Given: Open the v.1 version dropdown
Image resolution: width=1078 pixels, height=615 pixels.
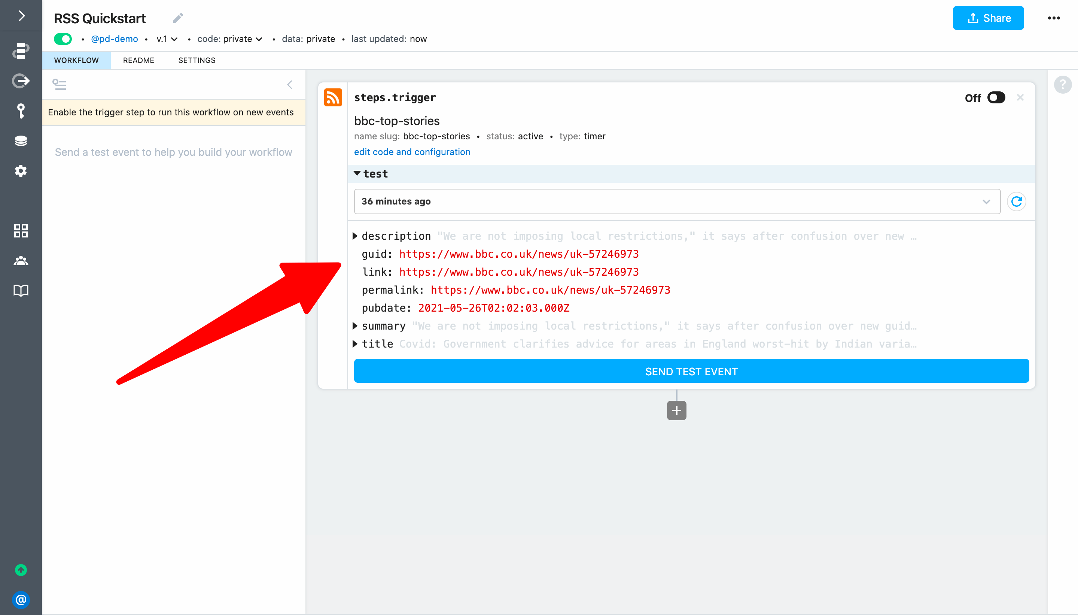Looking at the screenshot, I should [167, 39].
